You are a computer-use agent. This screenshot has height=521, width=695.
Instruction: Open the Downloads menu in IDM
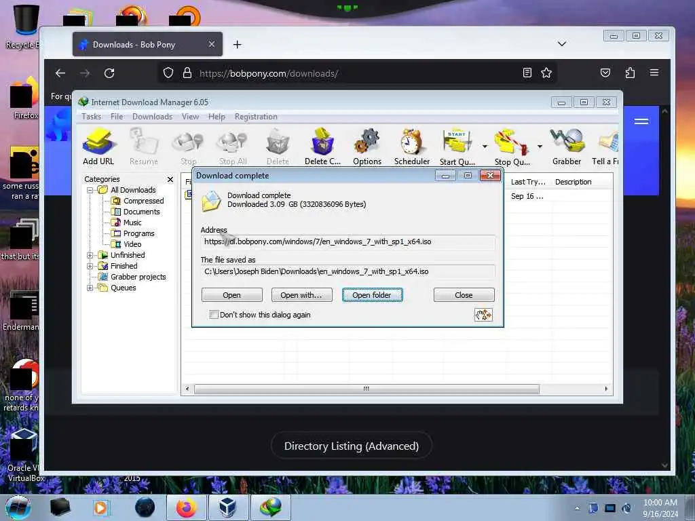tap(152, 117)
